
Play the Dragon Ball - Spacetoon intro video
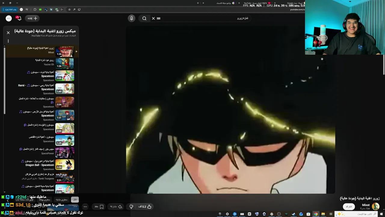[65, 164]
